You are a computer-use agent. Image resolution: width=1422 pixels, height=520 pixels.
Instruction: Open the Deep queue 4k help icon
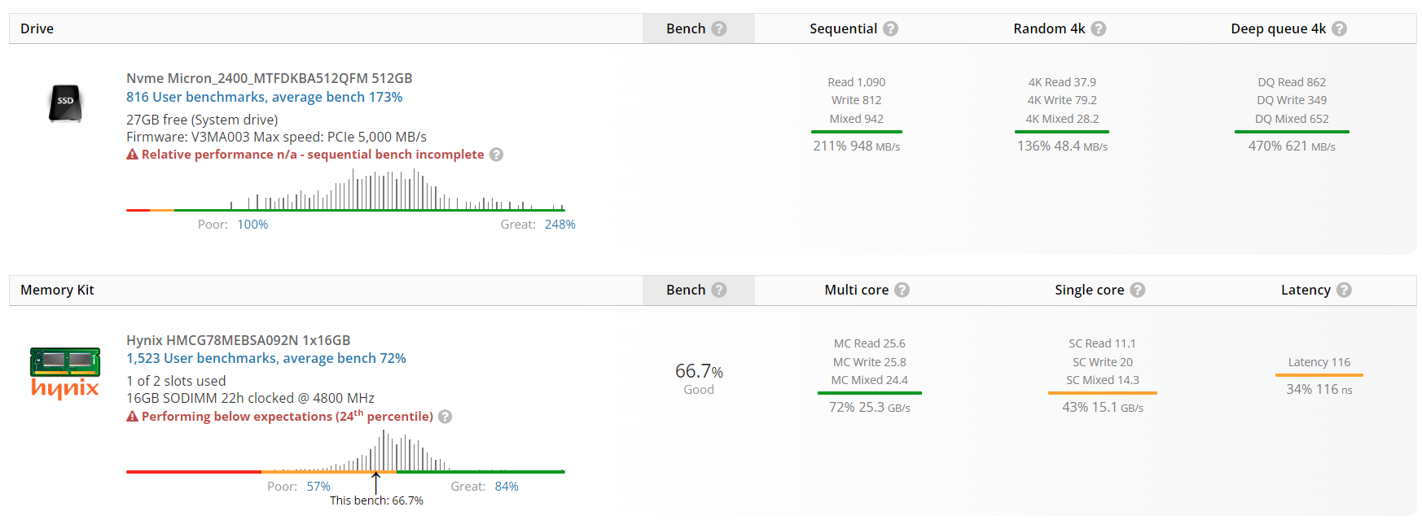1340,28
